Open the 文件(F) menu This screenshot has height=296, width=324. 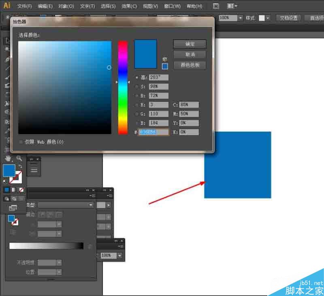[x=25, y=6]
